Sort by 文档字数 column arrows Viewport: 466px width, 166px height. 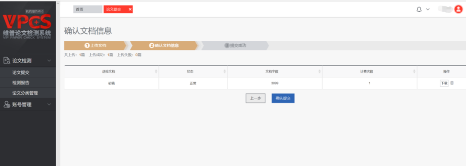click(319, 72)
